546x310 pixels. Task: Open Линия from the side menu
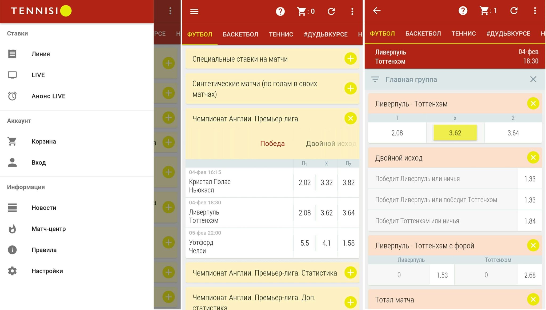77,54
